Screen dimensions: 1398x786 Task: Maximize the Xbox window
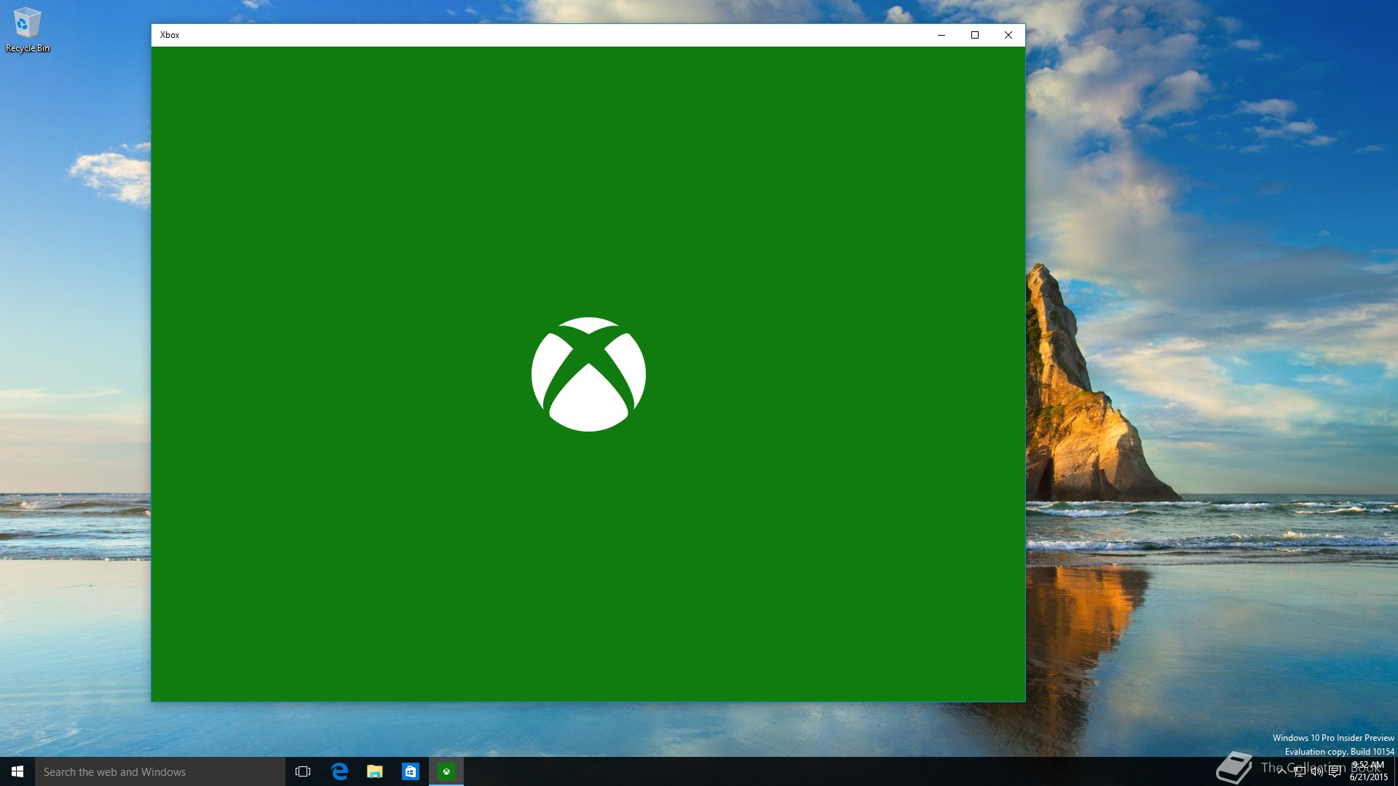975,35
